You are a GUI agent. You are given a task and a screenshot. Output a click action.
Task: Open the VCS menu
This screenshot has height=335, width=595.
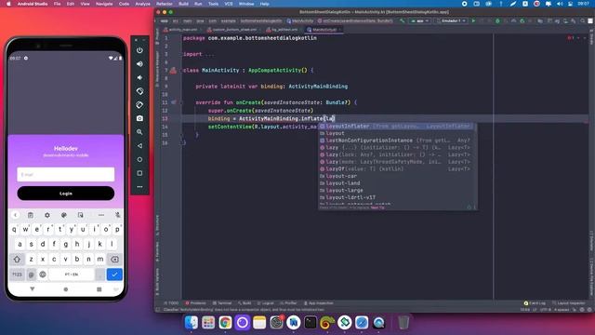[x=229, y=4]
